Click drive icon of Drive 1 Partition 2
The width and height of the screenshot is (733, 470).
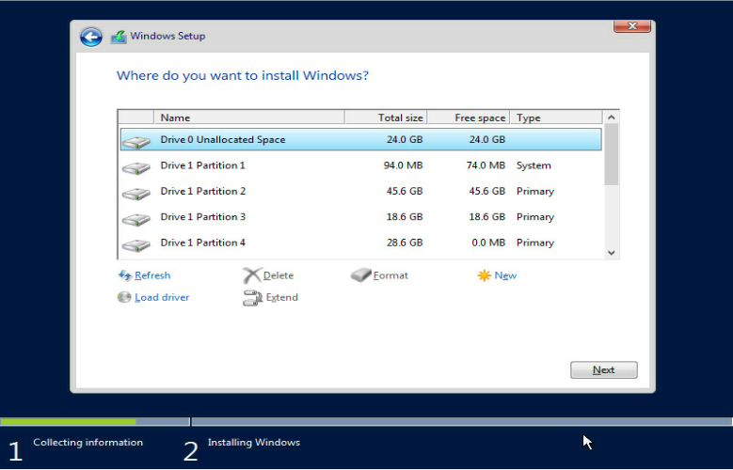pos(136,193)
